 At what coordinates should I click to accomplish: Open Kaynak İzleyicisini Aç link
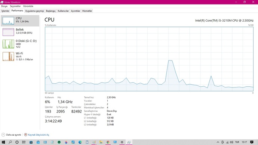[39, 135]
